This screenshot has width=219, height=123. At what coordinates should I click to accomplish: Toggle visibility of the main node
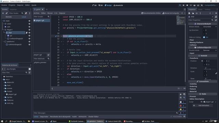29,21
